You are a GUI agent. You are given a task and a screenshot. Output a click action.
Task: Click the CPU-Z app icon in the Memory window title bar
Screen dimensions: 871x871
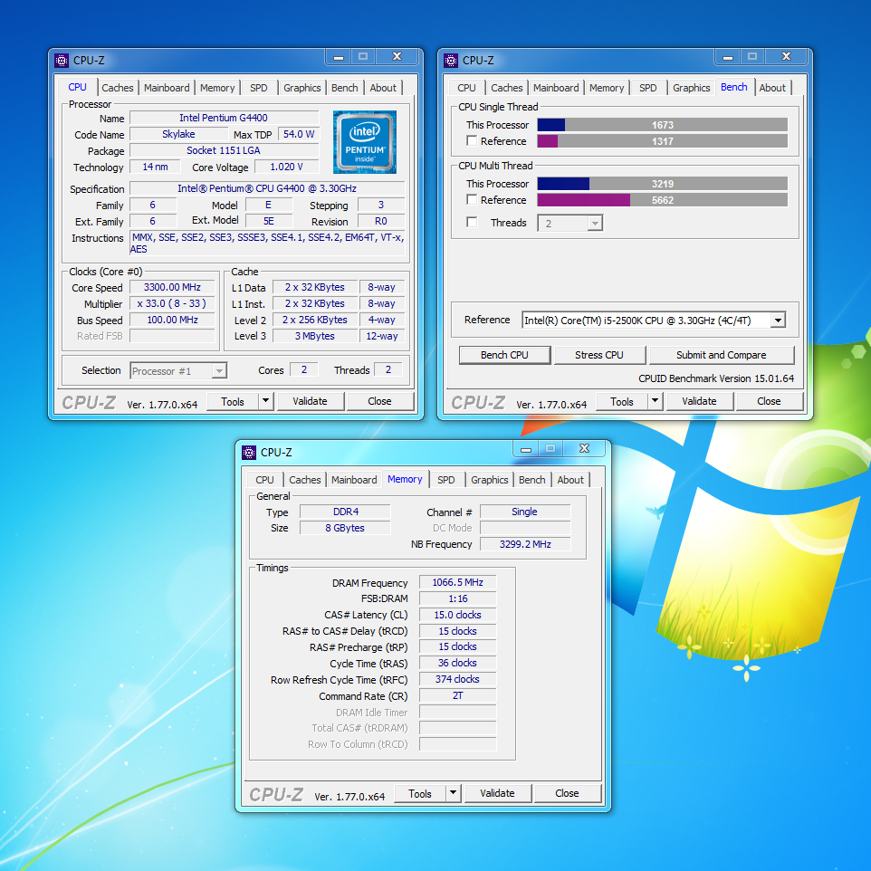click(249, 452)
